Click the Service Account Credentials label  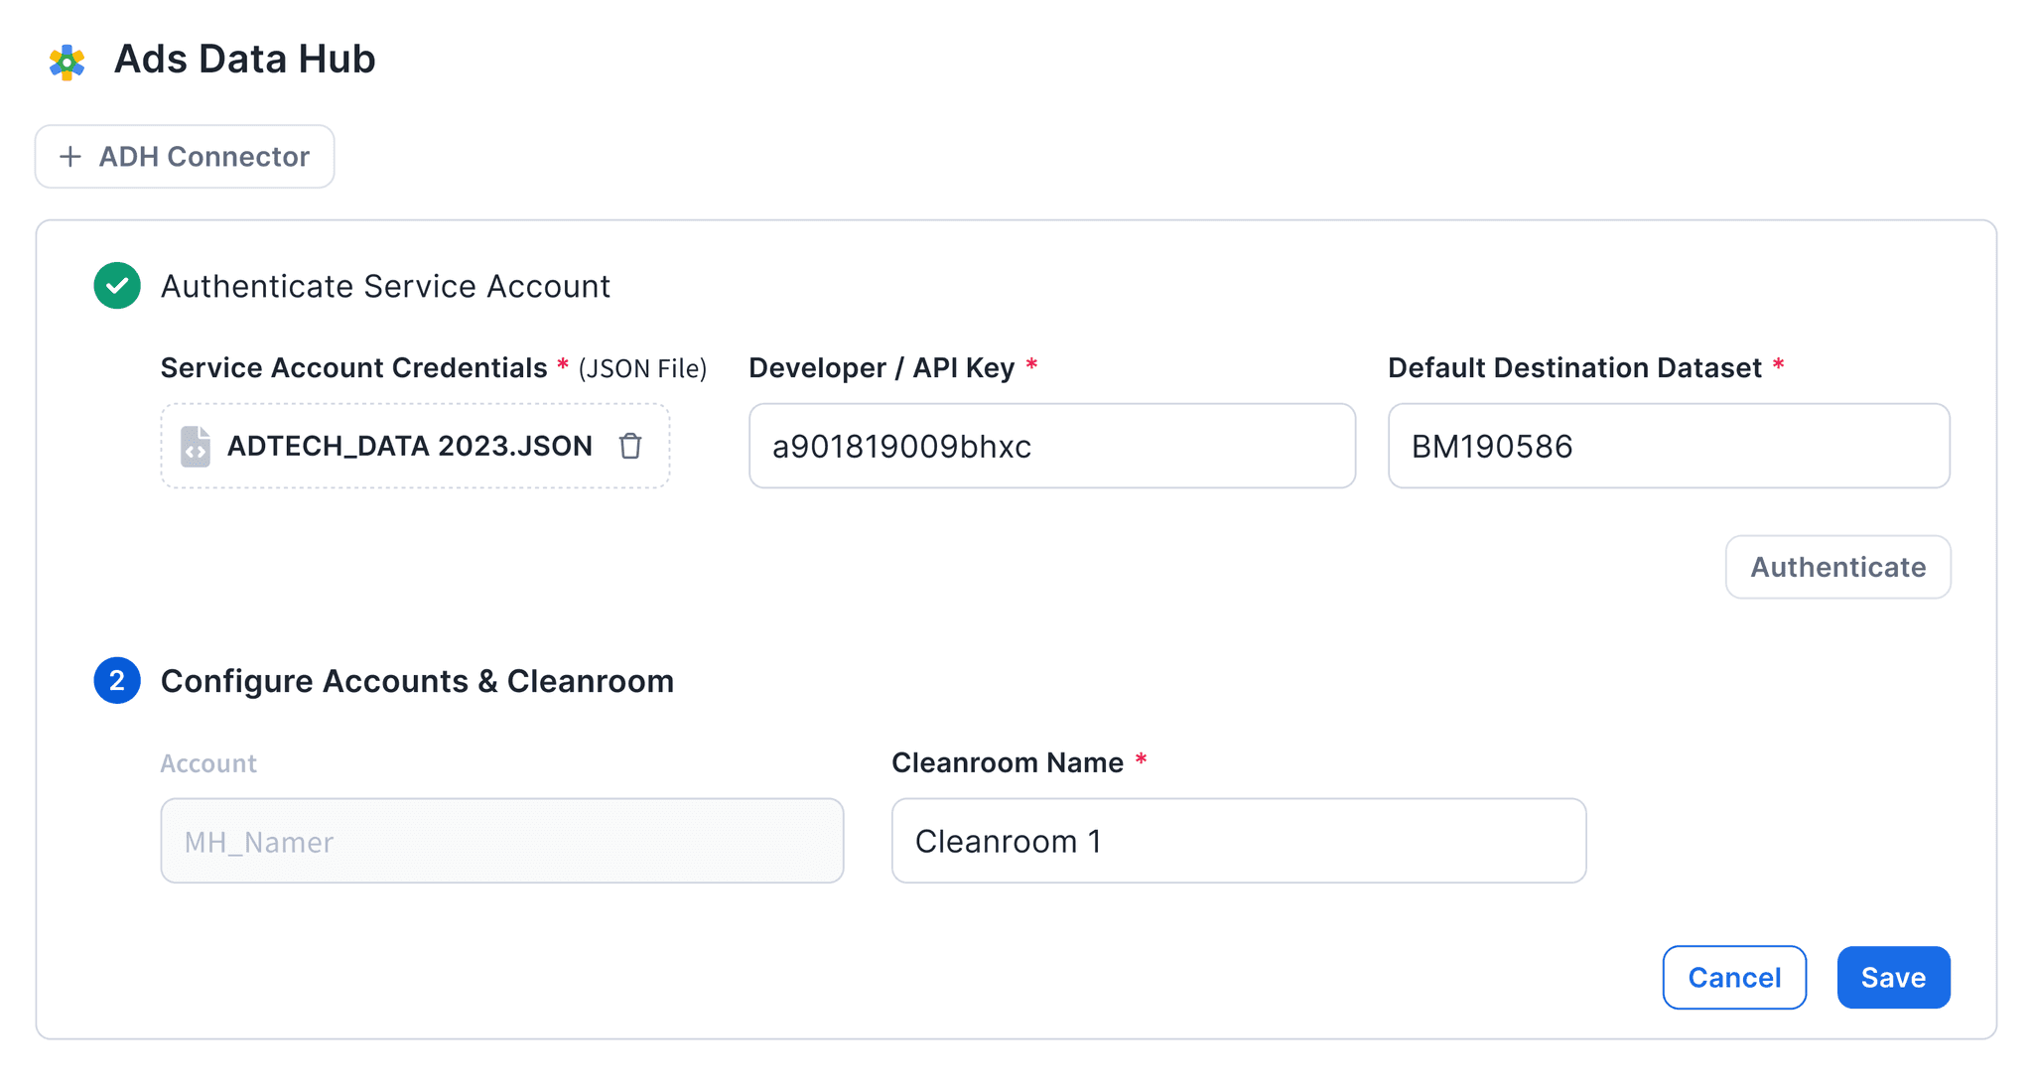pyautogui.click(x=353, y=368)
